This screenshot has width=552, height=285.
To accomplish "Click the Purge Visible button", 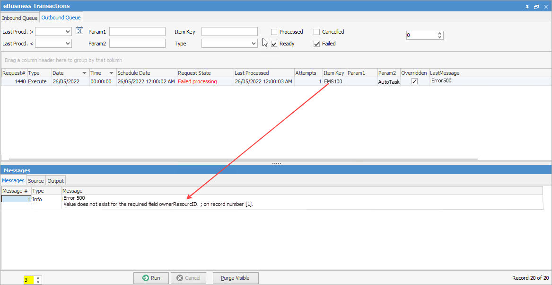I will pyautogui.click(x=236, y=278).
